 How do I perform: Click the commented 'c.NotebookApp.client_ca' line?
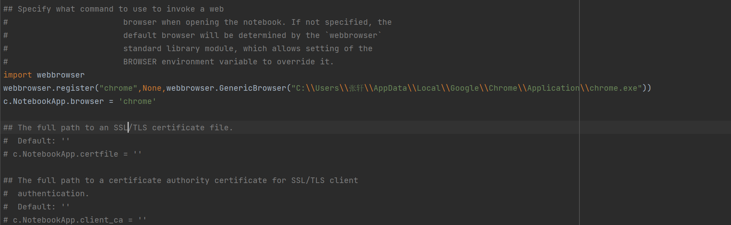point(75,220)
